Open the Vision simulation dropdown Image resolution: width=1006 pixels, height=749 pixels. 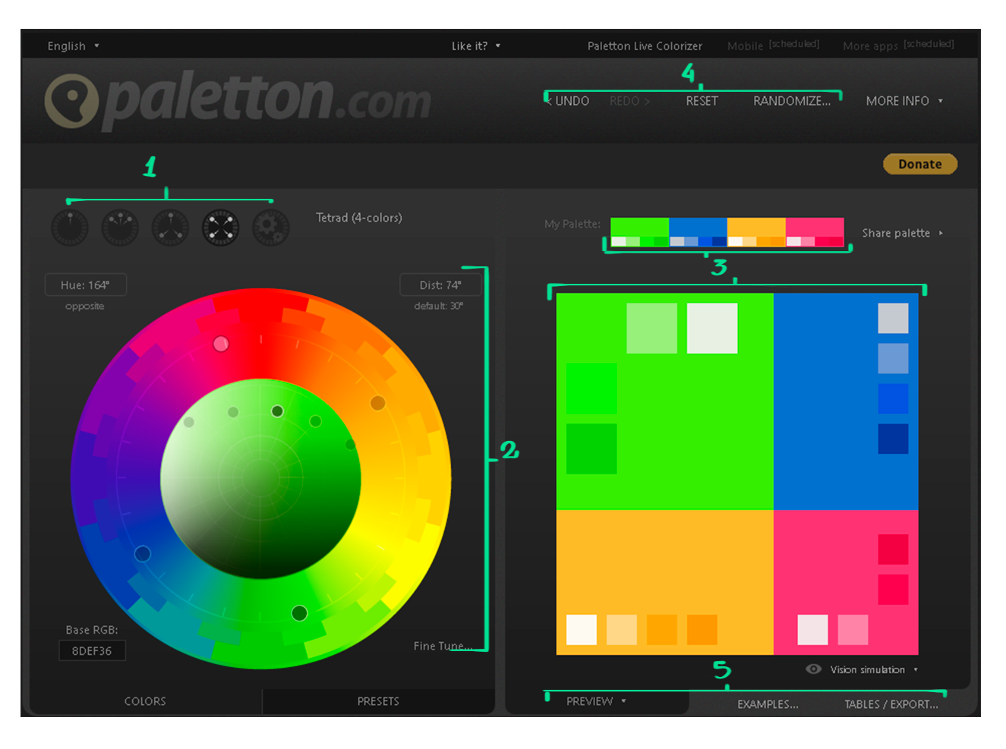tap(874, 669)
